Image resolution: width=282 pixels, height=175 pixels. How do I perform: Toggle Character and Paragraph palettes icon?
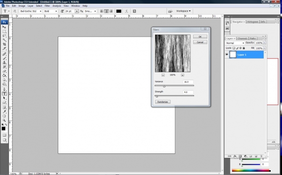(x=134, y=11)
